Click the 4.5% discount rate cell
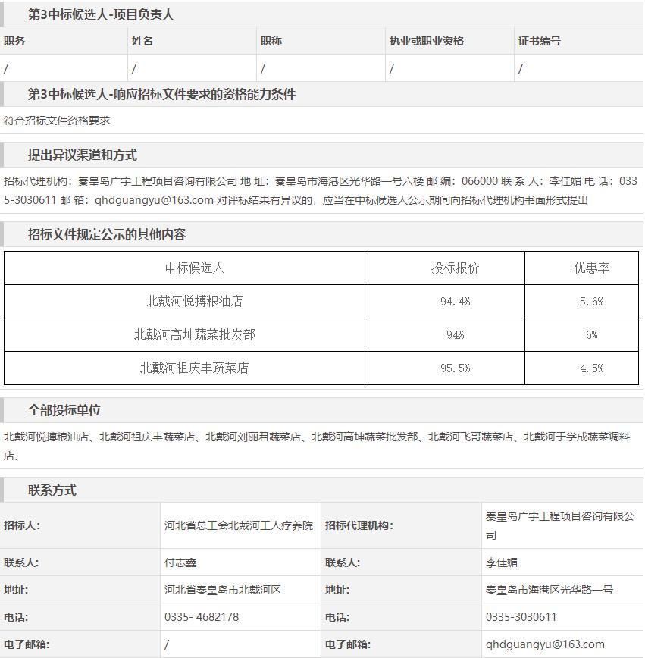This screenshot has height=658, width=645. point(591,368)
